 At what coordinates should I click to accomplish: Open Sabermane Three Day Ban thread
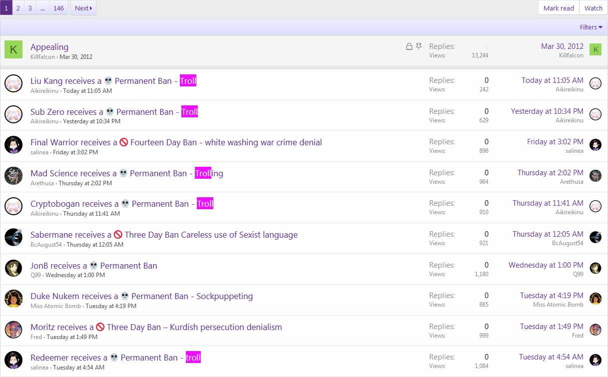click(164, 235)
